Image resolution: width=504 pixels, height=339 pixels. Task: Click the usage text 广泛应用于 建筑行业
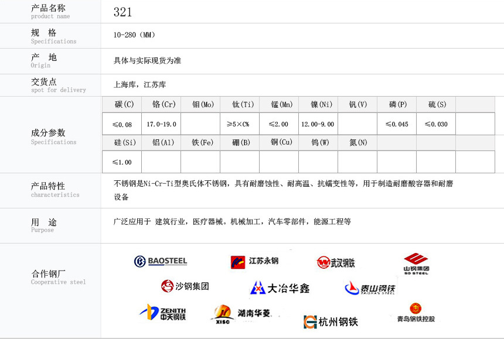tap(232, 221)
